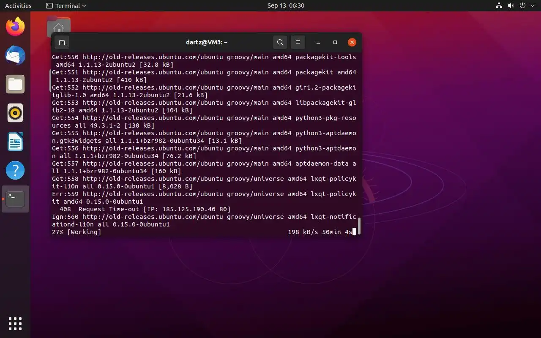This screenshot has width=541, height=338.
Task: Click the Err:559 lxqt-policykit line
Action: click(204, 198)
